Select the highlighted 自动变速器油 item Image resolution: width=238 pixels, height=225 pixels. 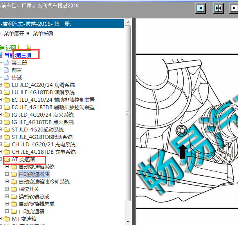point(34,174)
